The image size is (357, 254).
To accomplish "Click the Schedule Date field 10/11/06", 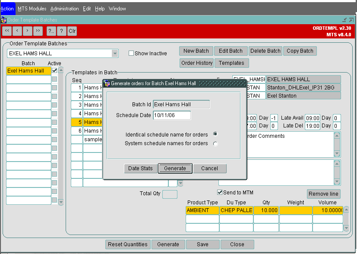I will [x=172, y=115].
